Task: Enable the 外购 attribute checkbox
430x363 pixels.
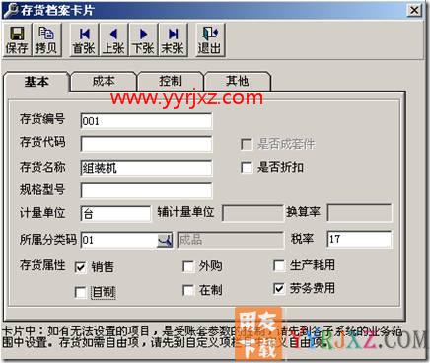Action: coord(188,266)
